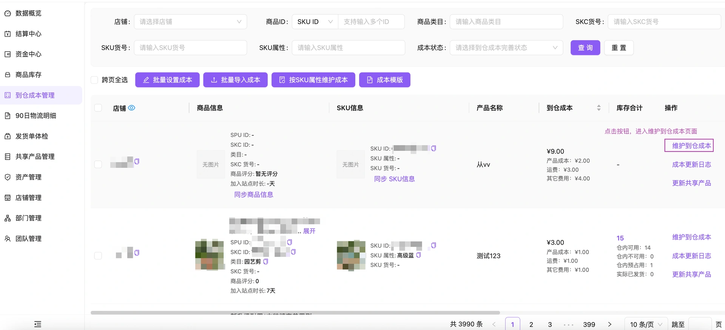Copy the 园艺剪 category text

click(x=265, y=261)
